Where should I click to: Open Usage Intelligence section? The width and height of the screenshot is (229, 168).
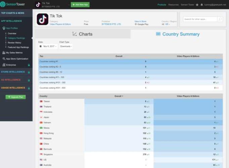click(13, 88)
